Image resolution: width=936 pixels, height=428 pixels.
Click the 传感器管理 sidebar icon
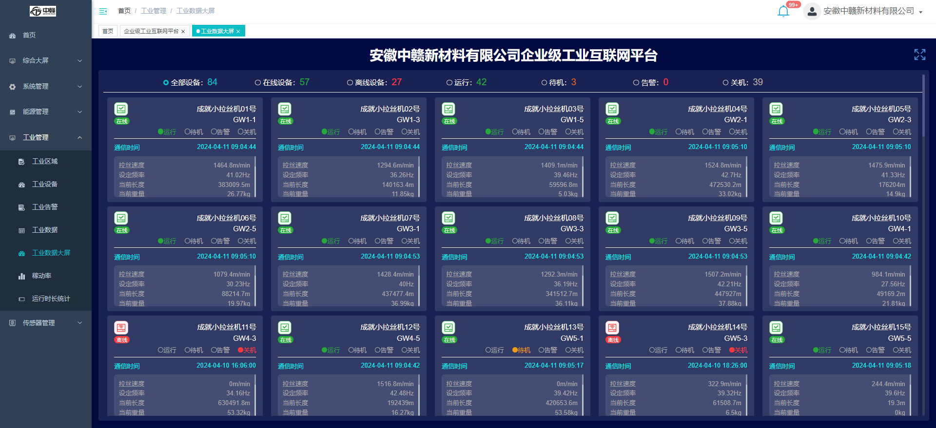pos(13,323)
